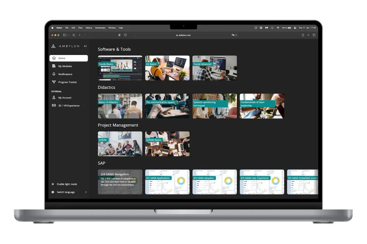Open the Safari tab overview
367x244 pixels.
(314, 35)
